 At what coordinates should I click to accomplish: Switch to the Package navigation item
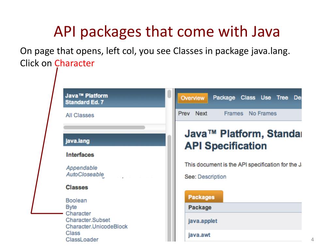pos(224,98)
